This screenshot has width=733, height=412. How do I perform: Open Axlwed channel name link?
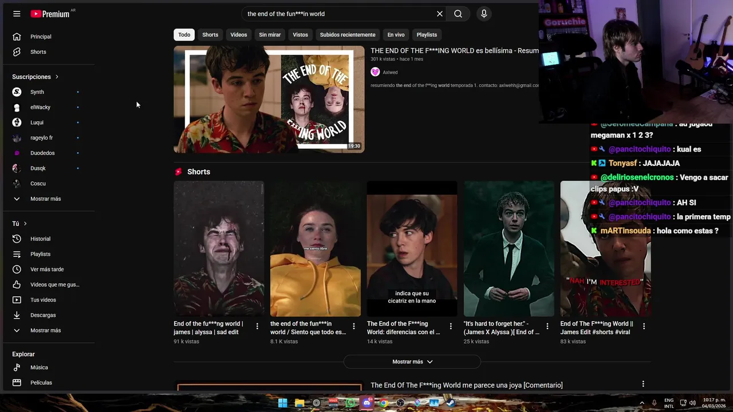[390, 73]
